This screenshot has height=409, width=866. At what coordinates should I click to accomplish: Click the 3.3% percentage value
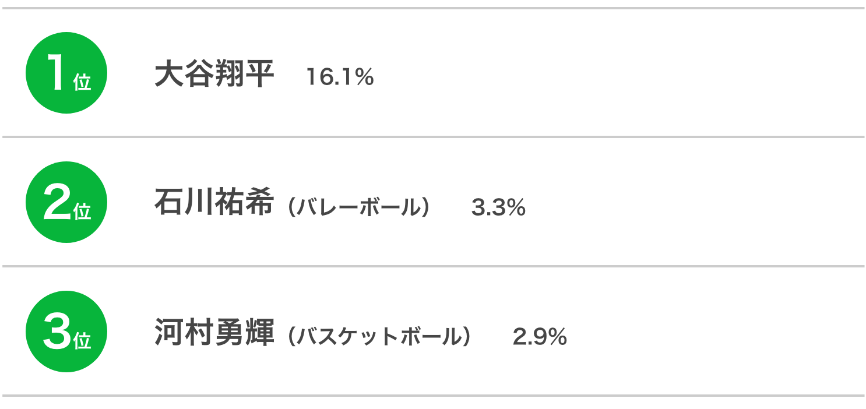[498, 207]
